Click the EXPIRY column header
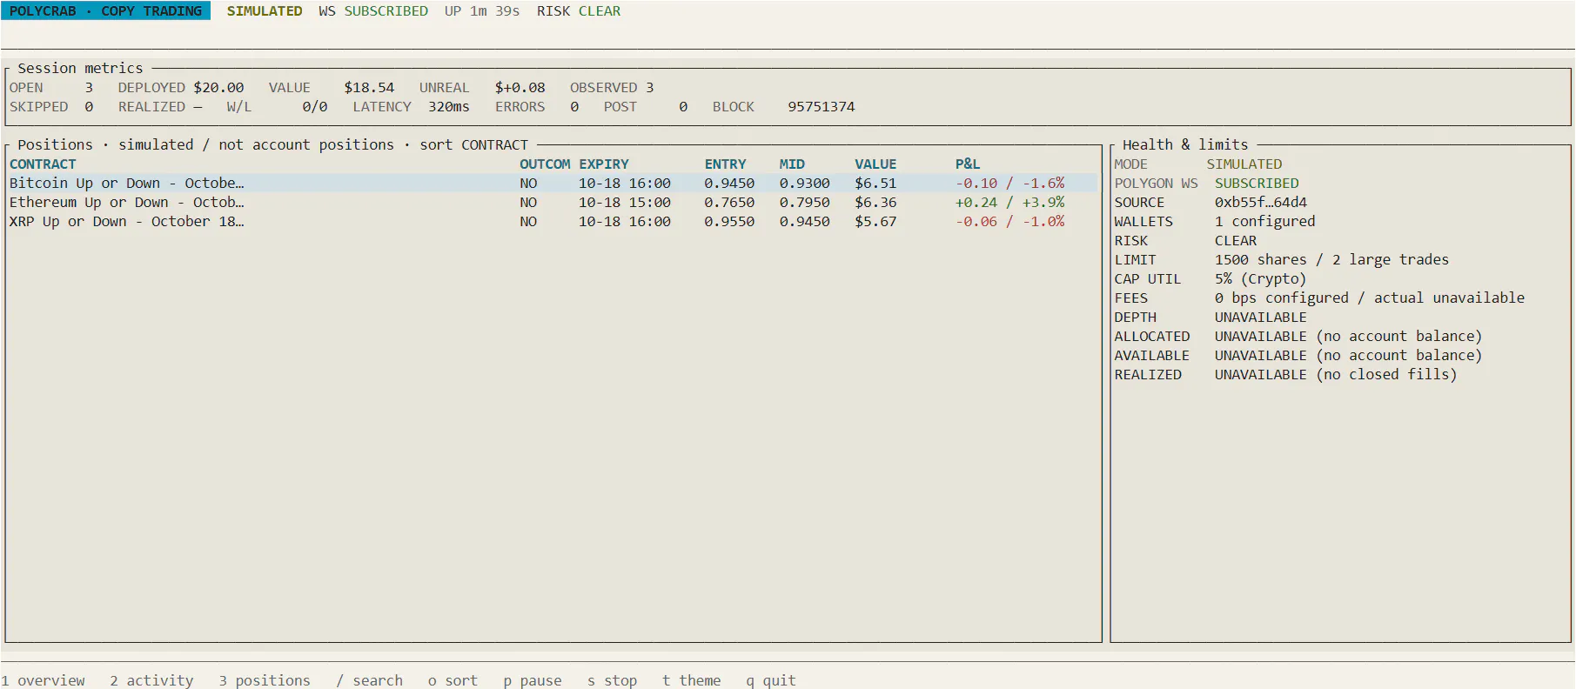1576x689 pixels. coord(604,164)
